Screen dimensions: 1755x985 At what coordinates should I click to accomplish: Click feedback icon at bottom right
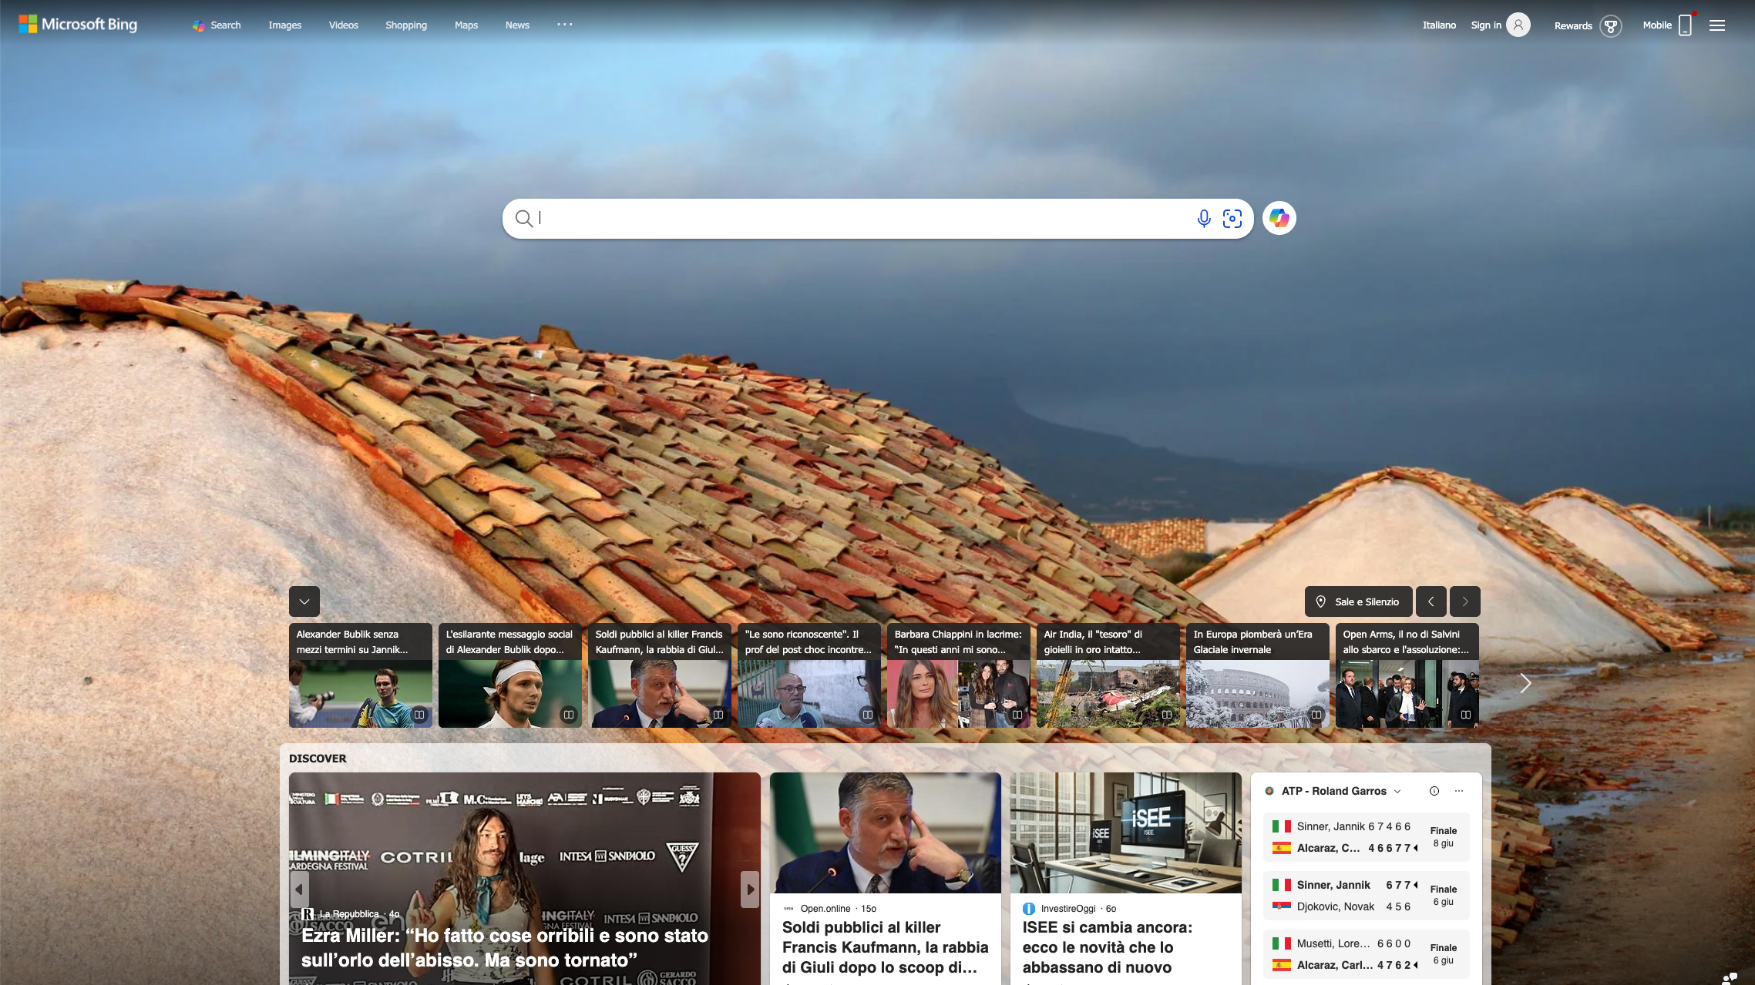(x=1730, y=978)
